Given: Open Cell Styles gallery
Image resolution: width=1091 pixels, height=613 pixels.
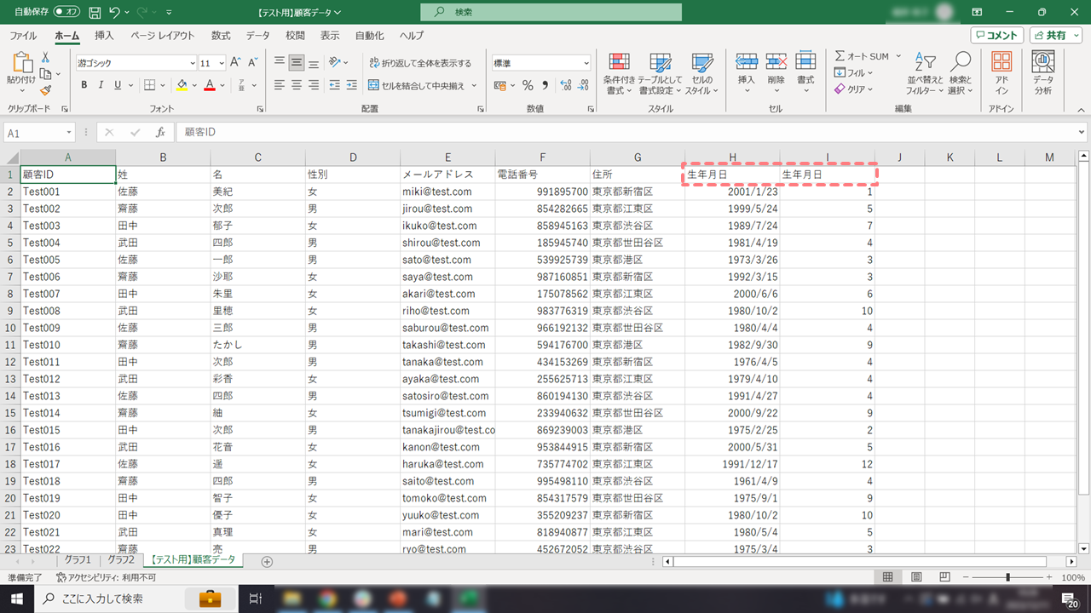Looking at the screenshot, I should coord(701,74).
